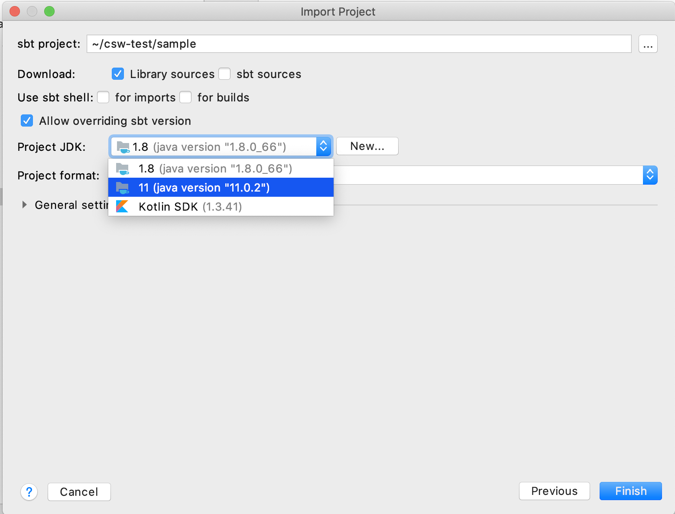Enable downloading of sbt sources

(224, 74)
